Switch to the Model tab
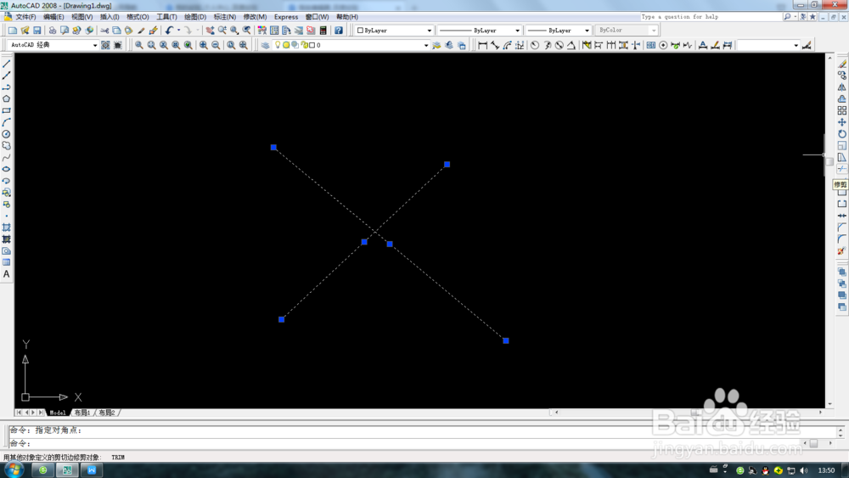849x478 pixels. 58,413
